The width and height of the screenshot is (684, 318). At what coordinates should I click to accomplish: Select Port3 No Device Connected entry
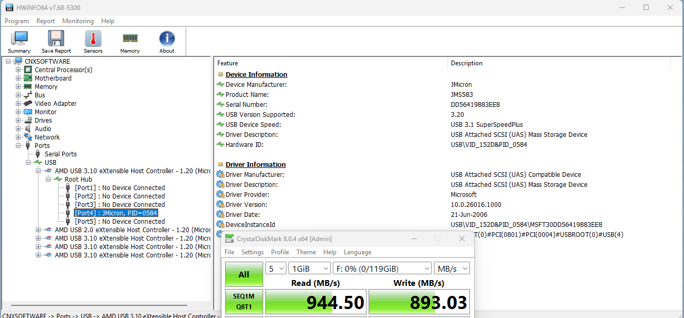120,205
